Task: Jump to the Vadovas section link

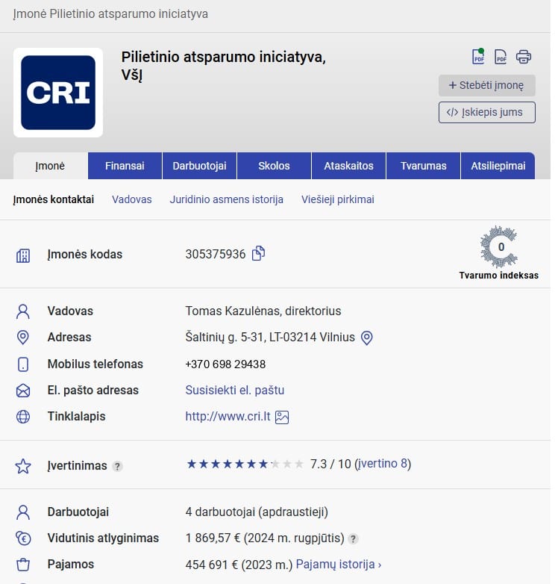Action: click(x=132, y=199)
